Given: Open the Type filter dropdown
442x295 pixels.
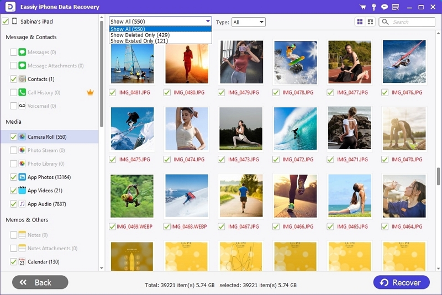Looking at the screenshot, I should click(249, 22).
